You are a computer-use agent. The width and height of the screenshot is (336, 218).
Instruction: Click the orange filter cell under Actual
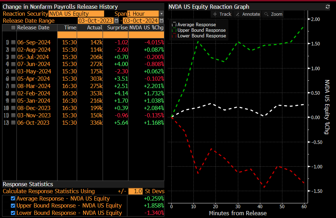coord(90,35)
